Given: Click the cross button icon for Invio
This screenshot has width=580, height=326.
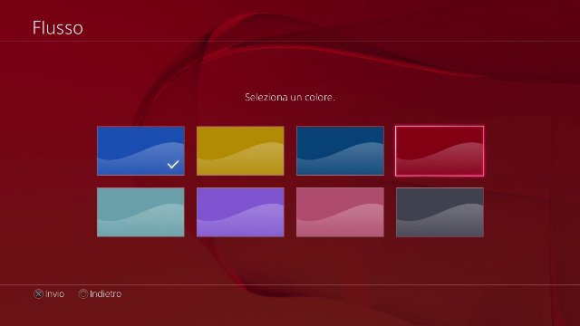Looking at the screenshot, I should 38,293.
